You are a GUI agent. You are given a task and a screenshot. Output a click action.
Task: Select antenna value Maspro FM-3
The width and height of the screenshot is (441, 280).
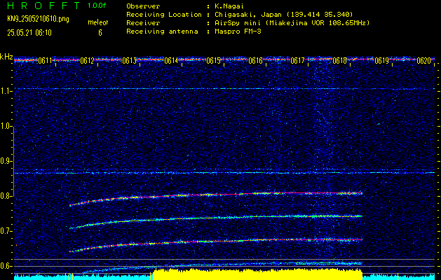point(238,31)
